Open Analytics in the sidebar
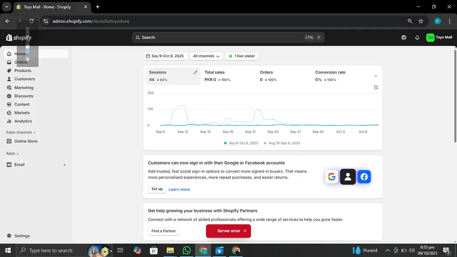Screen dimensions: 457x257 tap(23, 121)
